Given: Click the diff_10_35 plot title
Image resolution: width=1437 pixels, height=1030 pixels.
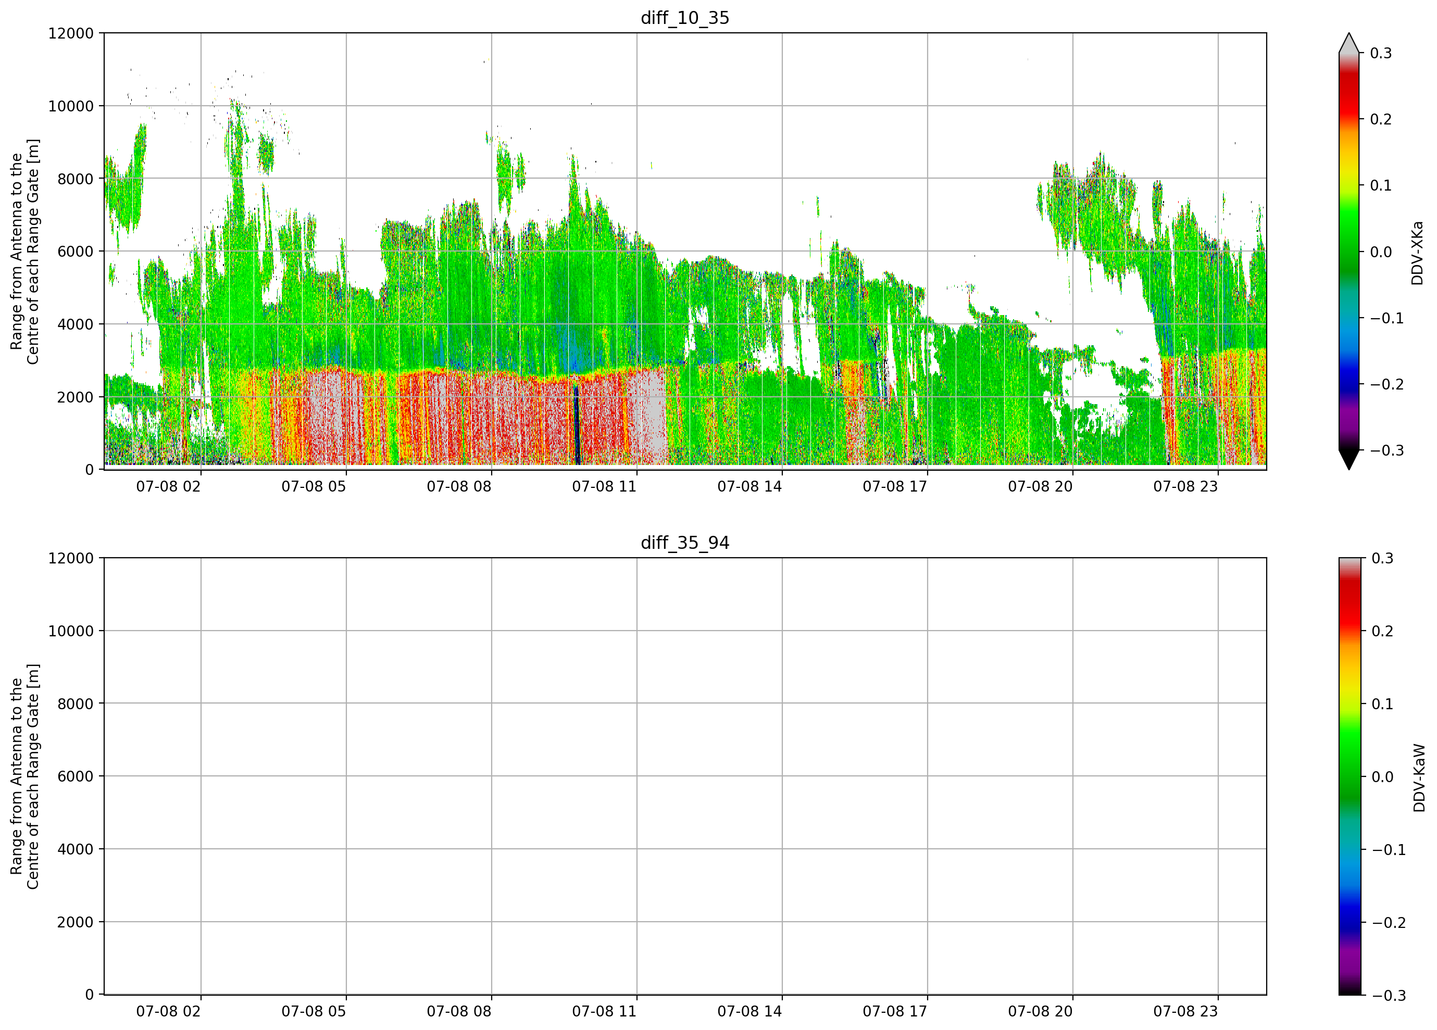Looking at the screenshot, I should (x=685, y=18).
